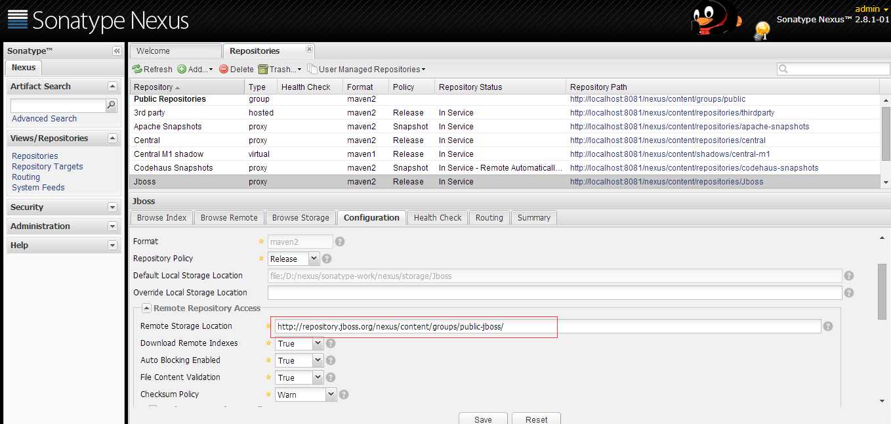Open the Routing sidebar link
The width and height of the screenshot is (891, 424).
(26, 177)
